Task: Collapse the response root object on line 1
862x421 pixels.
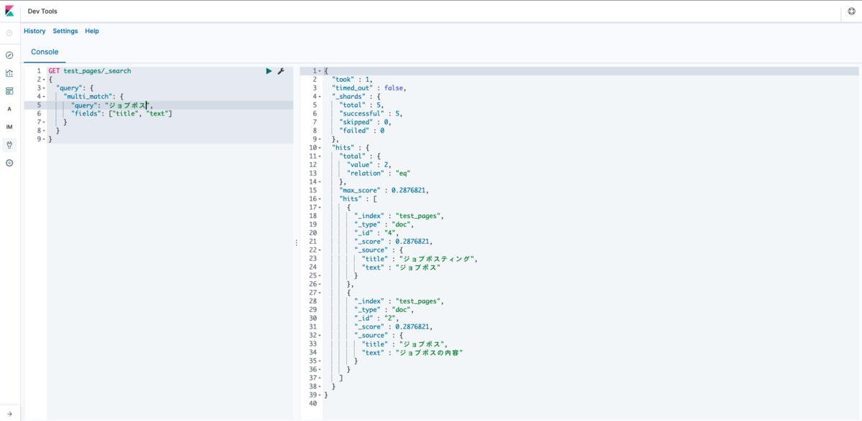Action: [x=320, y=71]
